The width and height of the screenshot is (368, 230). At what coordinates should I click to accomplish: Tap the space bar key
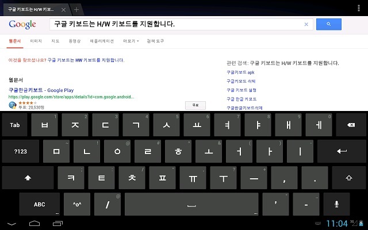[191, 204]
